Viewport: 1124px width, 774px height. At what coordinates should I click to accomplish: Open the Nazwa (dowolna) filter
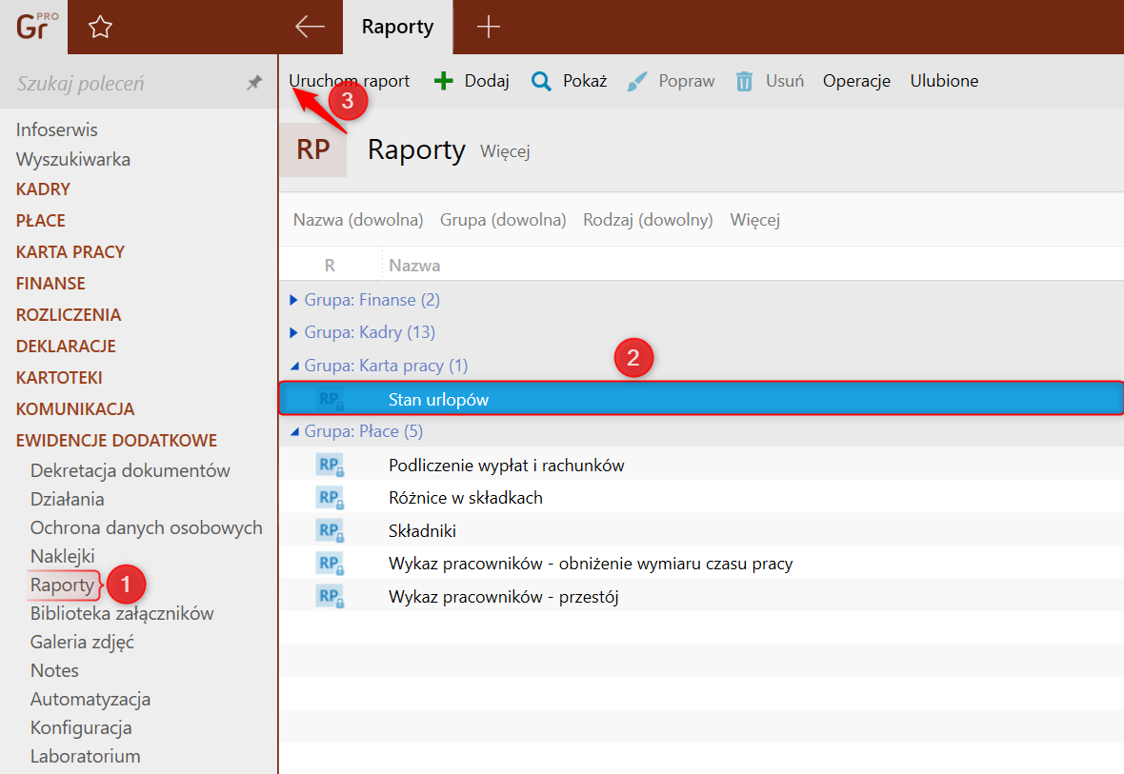[x=358, y=220]
